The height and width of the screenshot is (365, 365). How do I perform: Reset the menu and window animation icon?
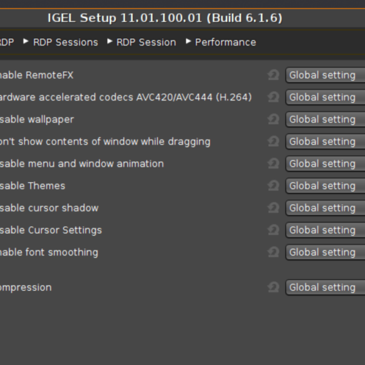(x=273, y=163)
